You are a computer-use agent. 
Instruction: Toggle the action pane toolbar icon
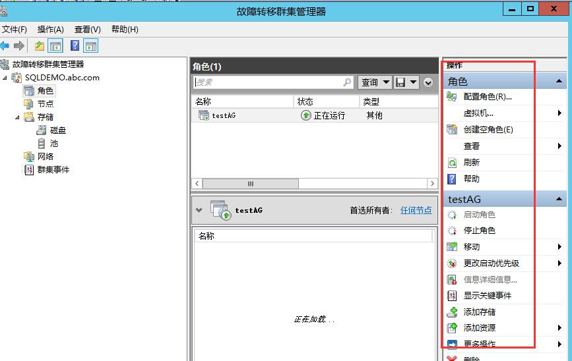(x=91, y=46)
